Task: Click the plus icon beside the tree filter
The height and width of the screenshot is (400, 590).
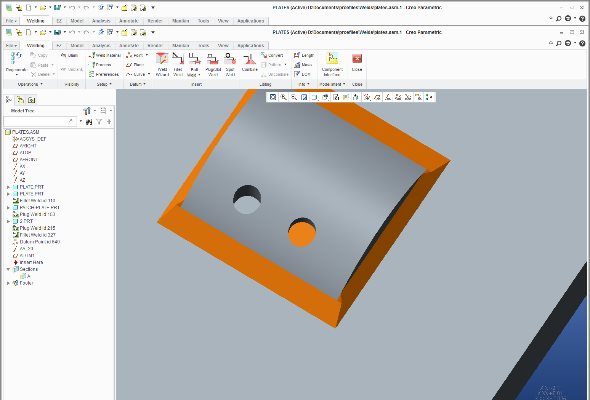Action: (x=109, y=122)
